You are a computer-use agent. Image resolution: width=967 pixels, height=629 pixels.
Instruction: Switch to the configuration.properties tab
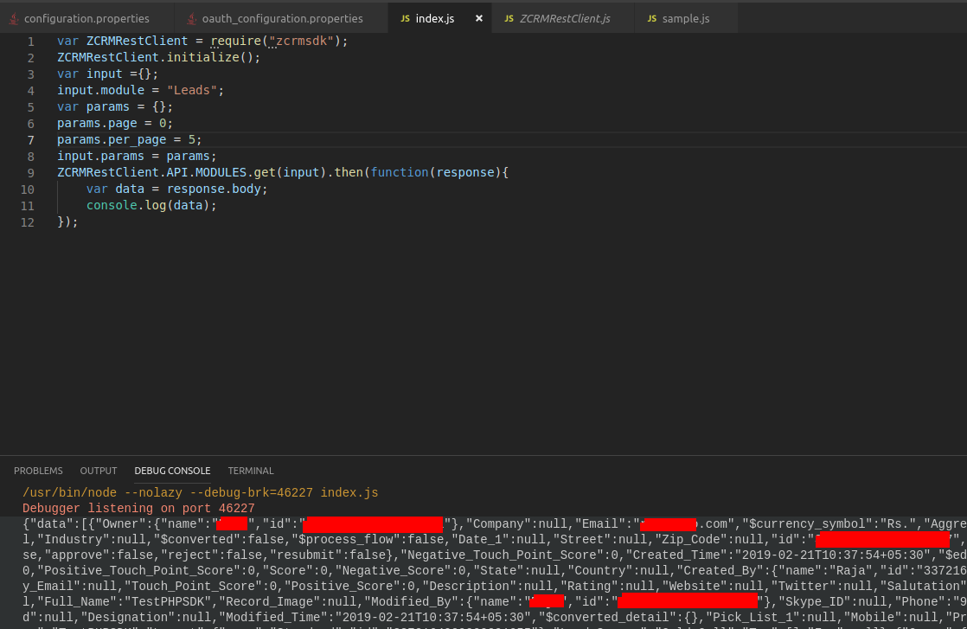(x=87, y=18)
